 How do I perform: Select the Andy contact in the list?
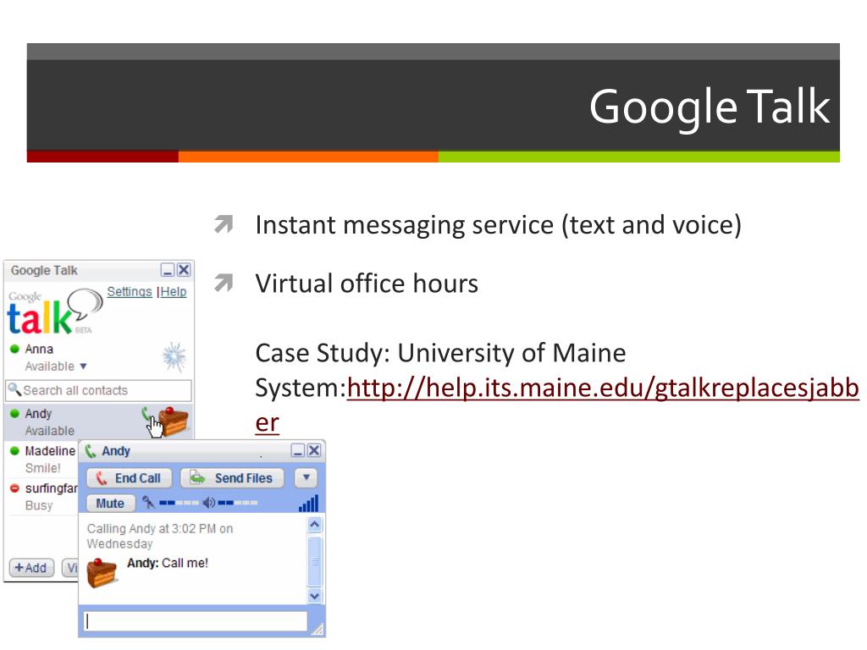[x=98, y=422]
